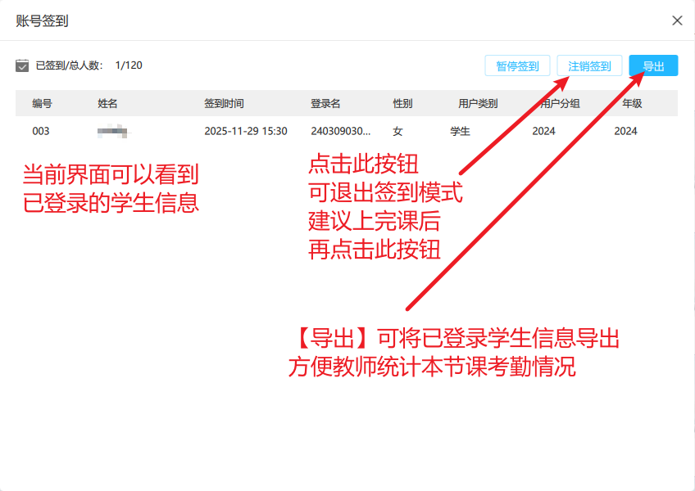Sort by the 编号 column header
This screenshot has width=695, height=491.
pos(43,104)
